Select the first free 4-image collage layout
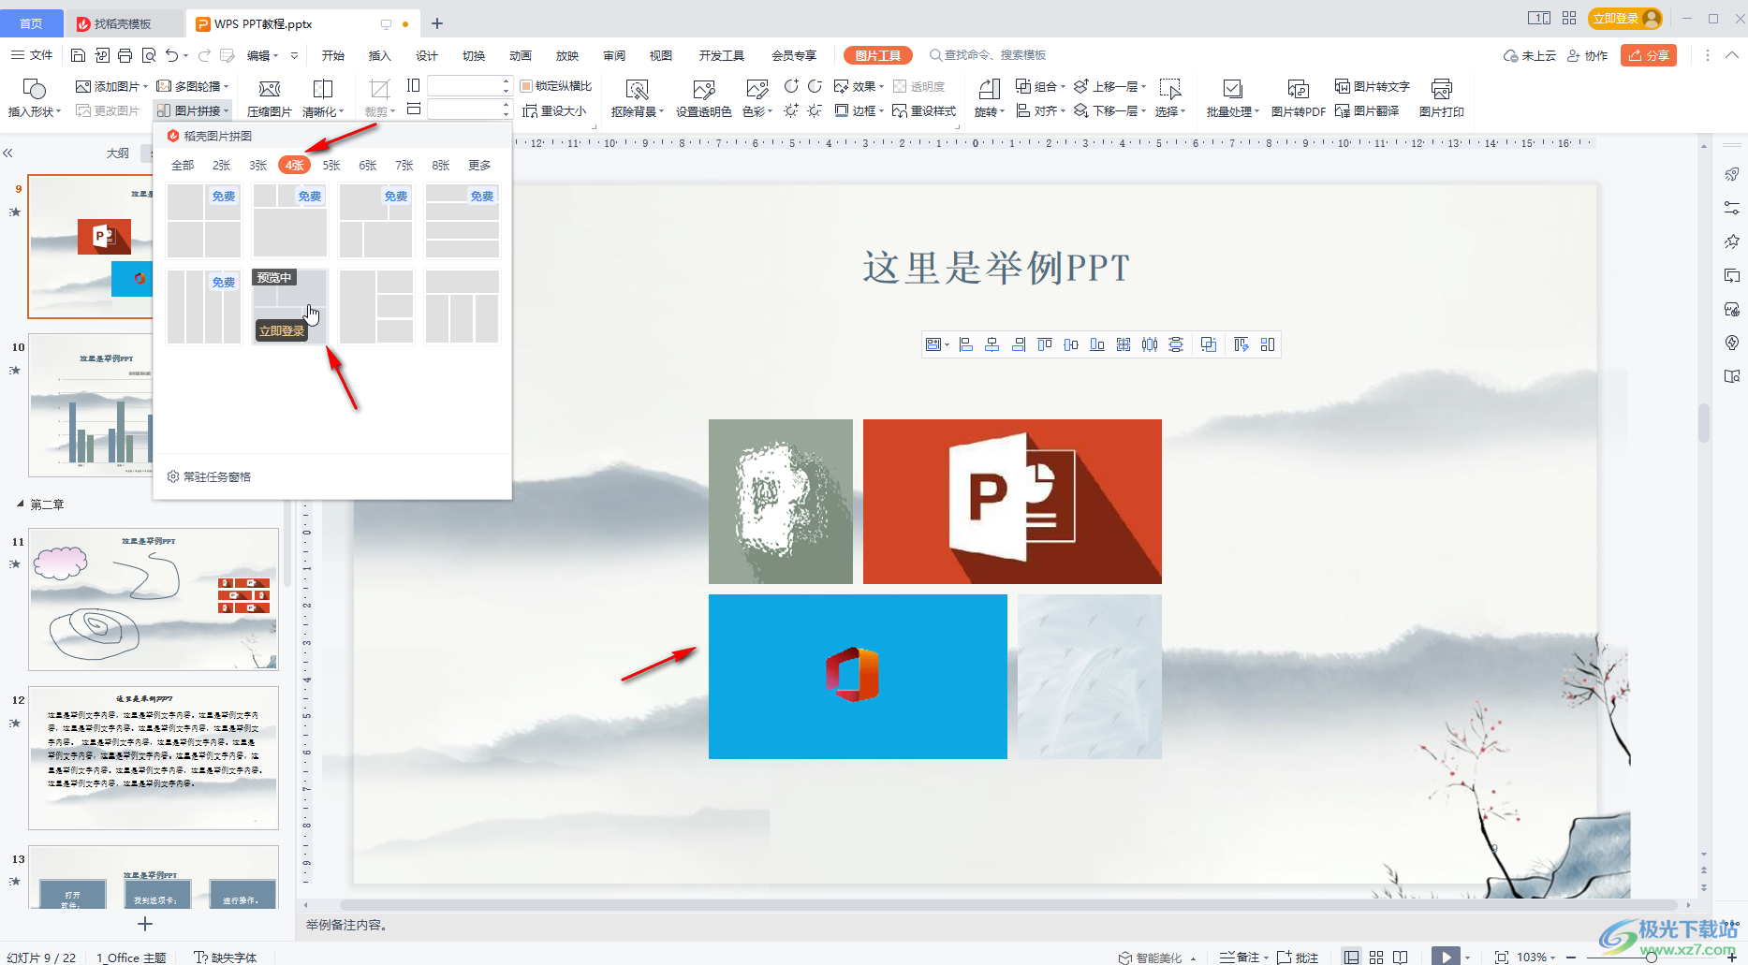 pyautogui.click(x=204, y=221)
